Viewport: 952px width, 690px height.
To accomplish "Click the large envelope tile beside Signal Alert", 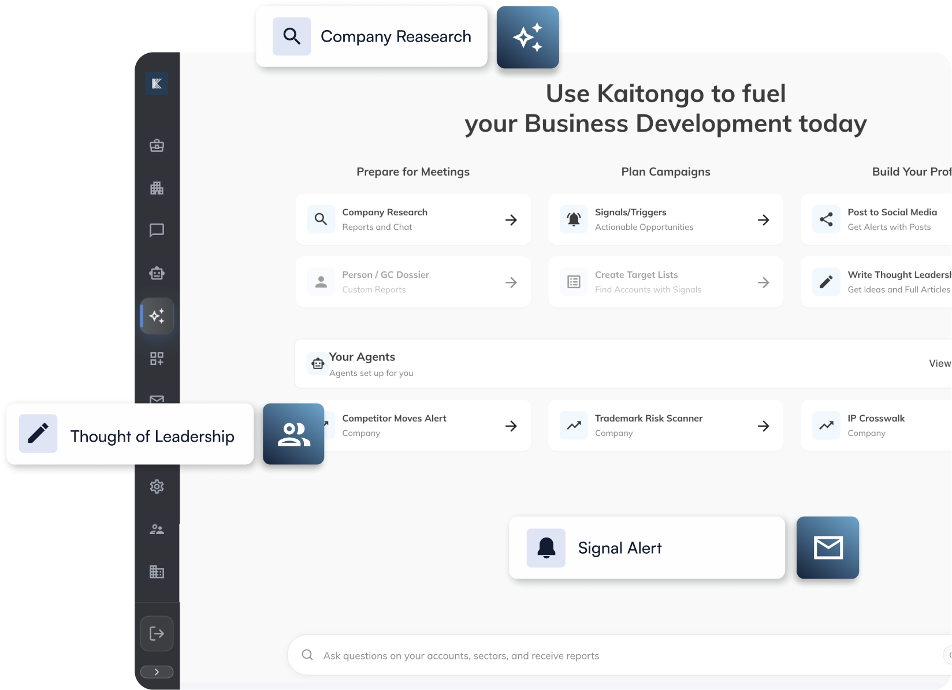I will (x=828, y=547).
